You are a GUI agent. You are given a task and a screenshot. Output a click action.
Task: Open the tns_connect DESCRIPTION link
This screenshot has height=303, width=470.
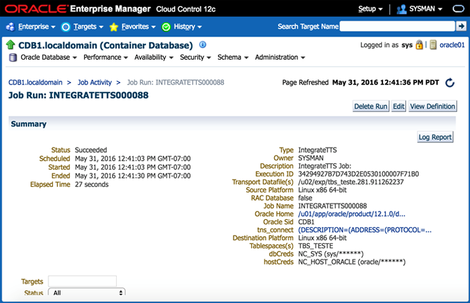click(x=365, y=230)
